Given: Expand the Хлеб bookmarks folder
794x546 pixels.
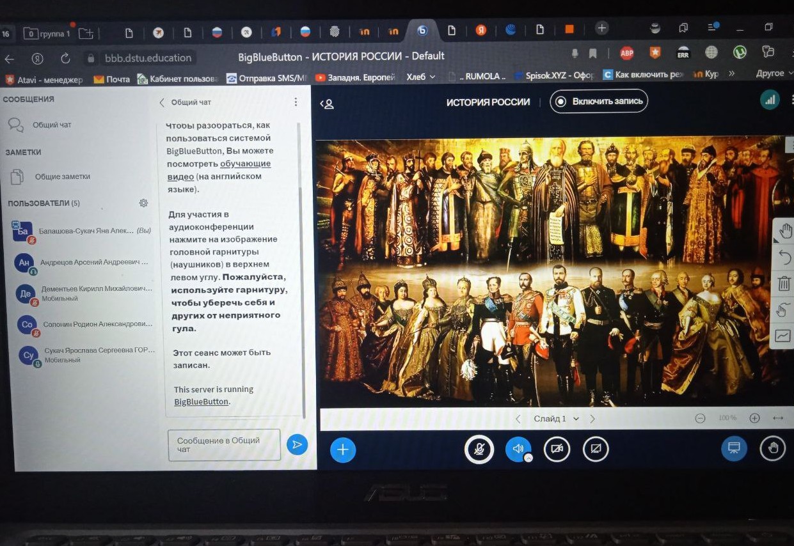Looking at the screenshot, I should pos(420,77).
